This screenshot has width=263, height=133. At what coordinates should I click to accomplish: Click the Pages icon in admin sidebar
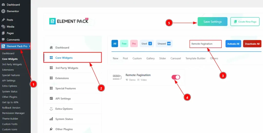[x=3, y=33]
